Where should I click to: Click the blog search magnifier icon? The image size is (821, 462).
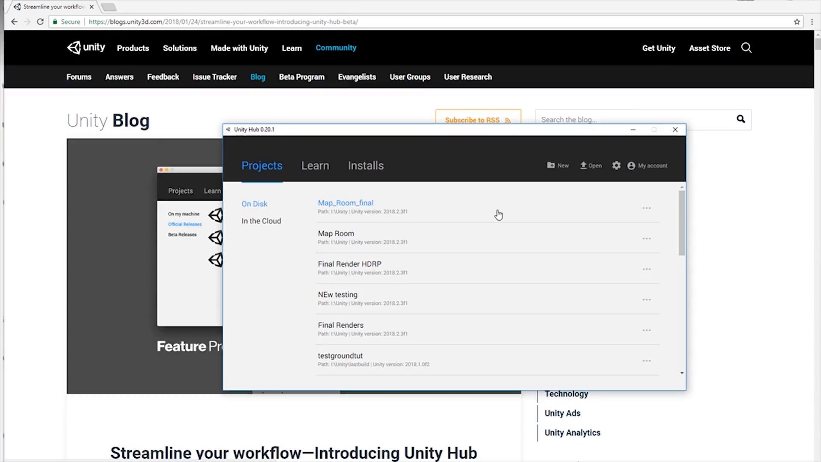[741, 119]
